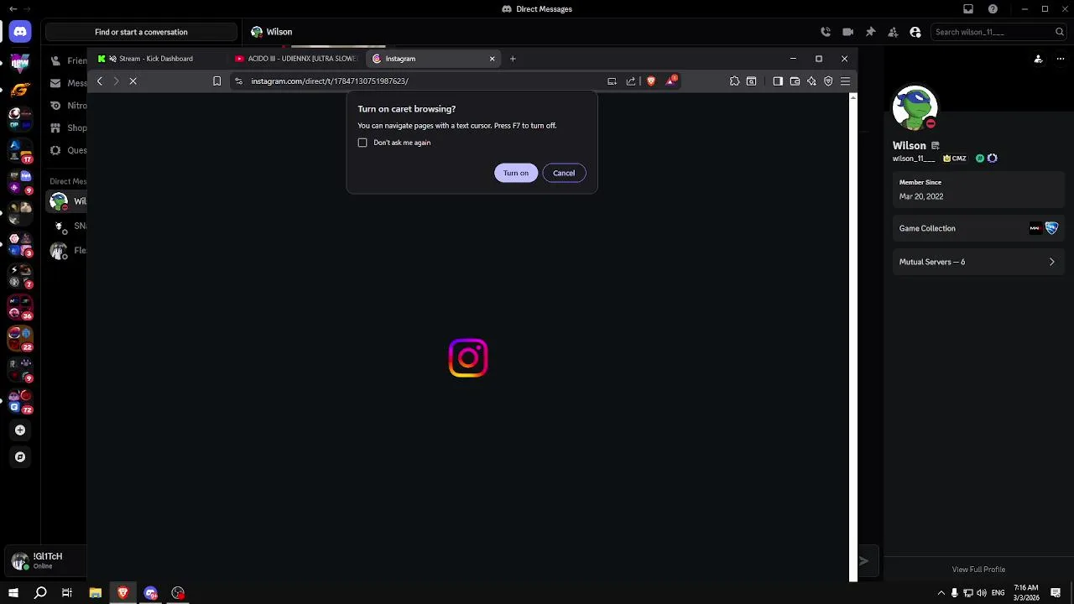The height and width of the screenshot is (604, 1074).
Task: Toggle the Brave sidebar panel icon
Action: point(778,81)
